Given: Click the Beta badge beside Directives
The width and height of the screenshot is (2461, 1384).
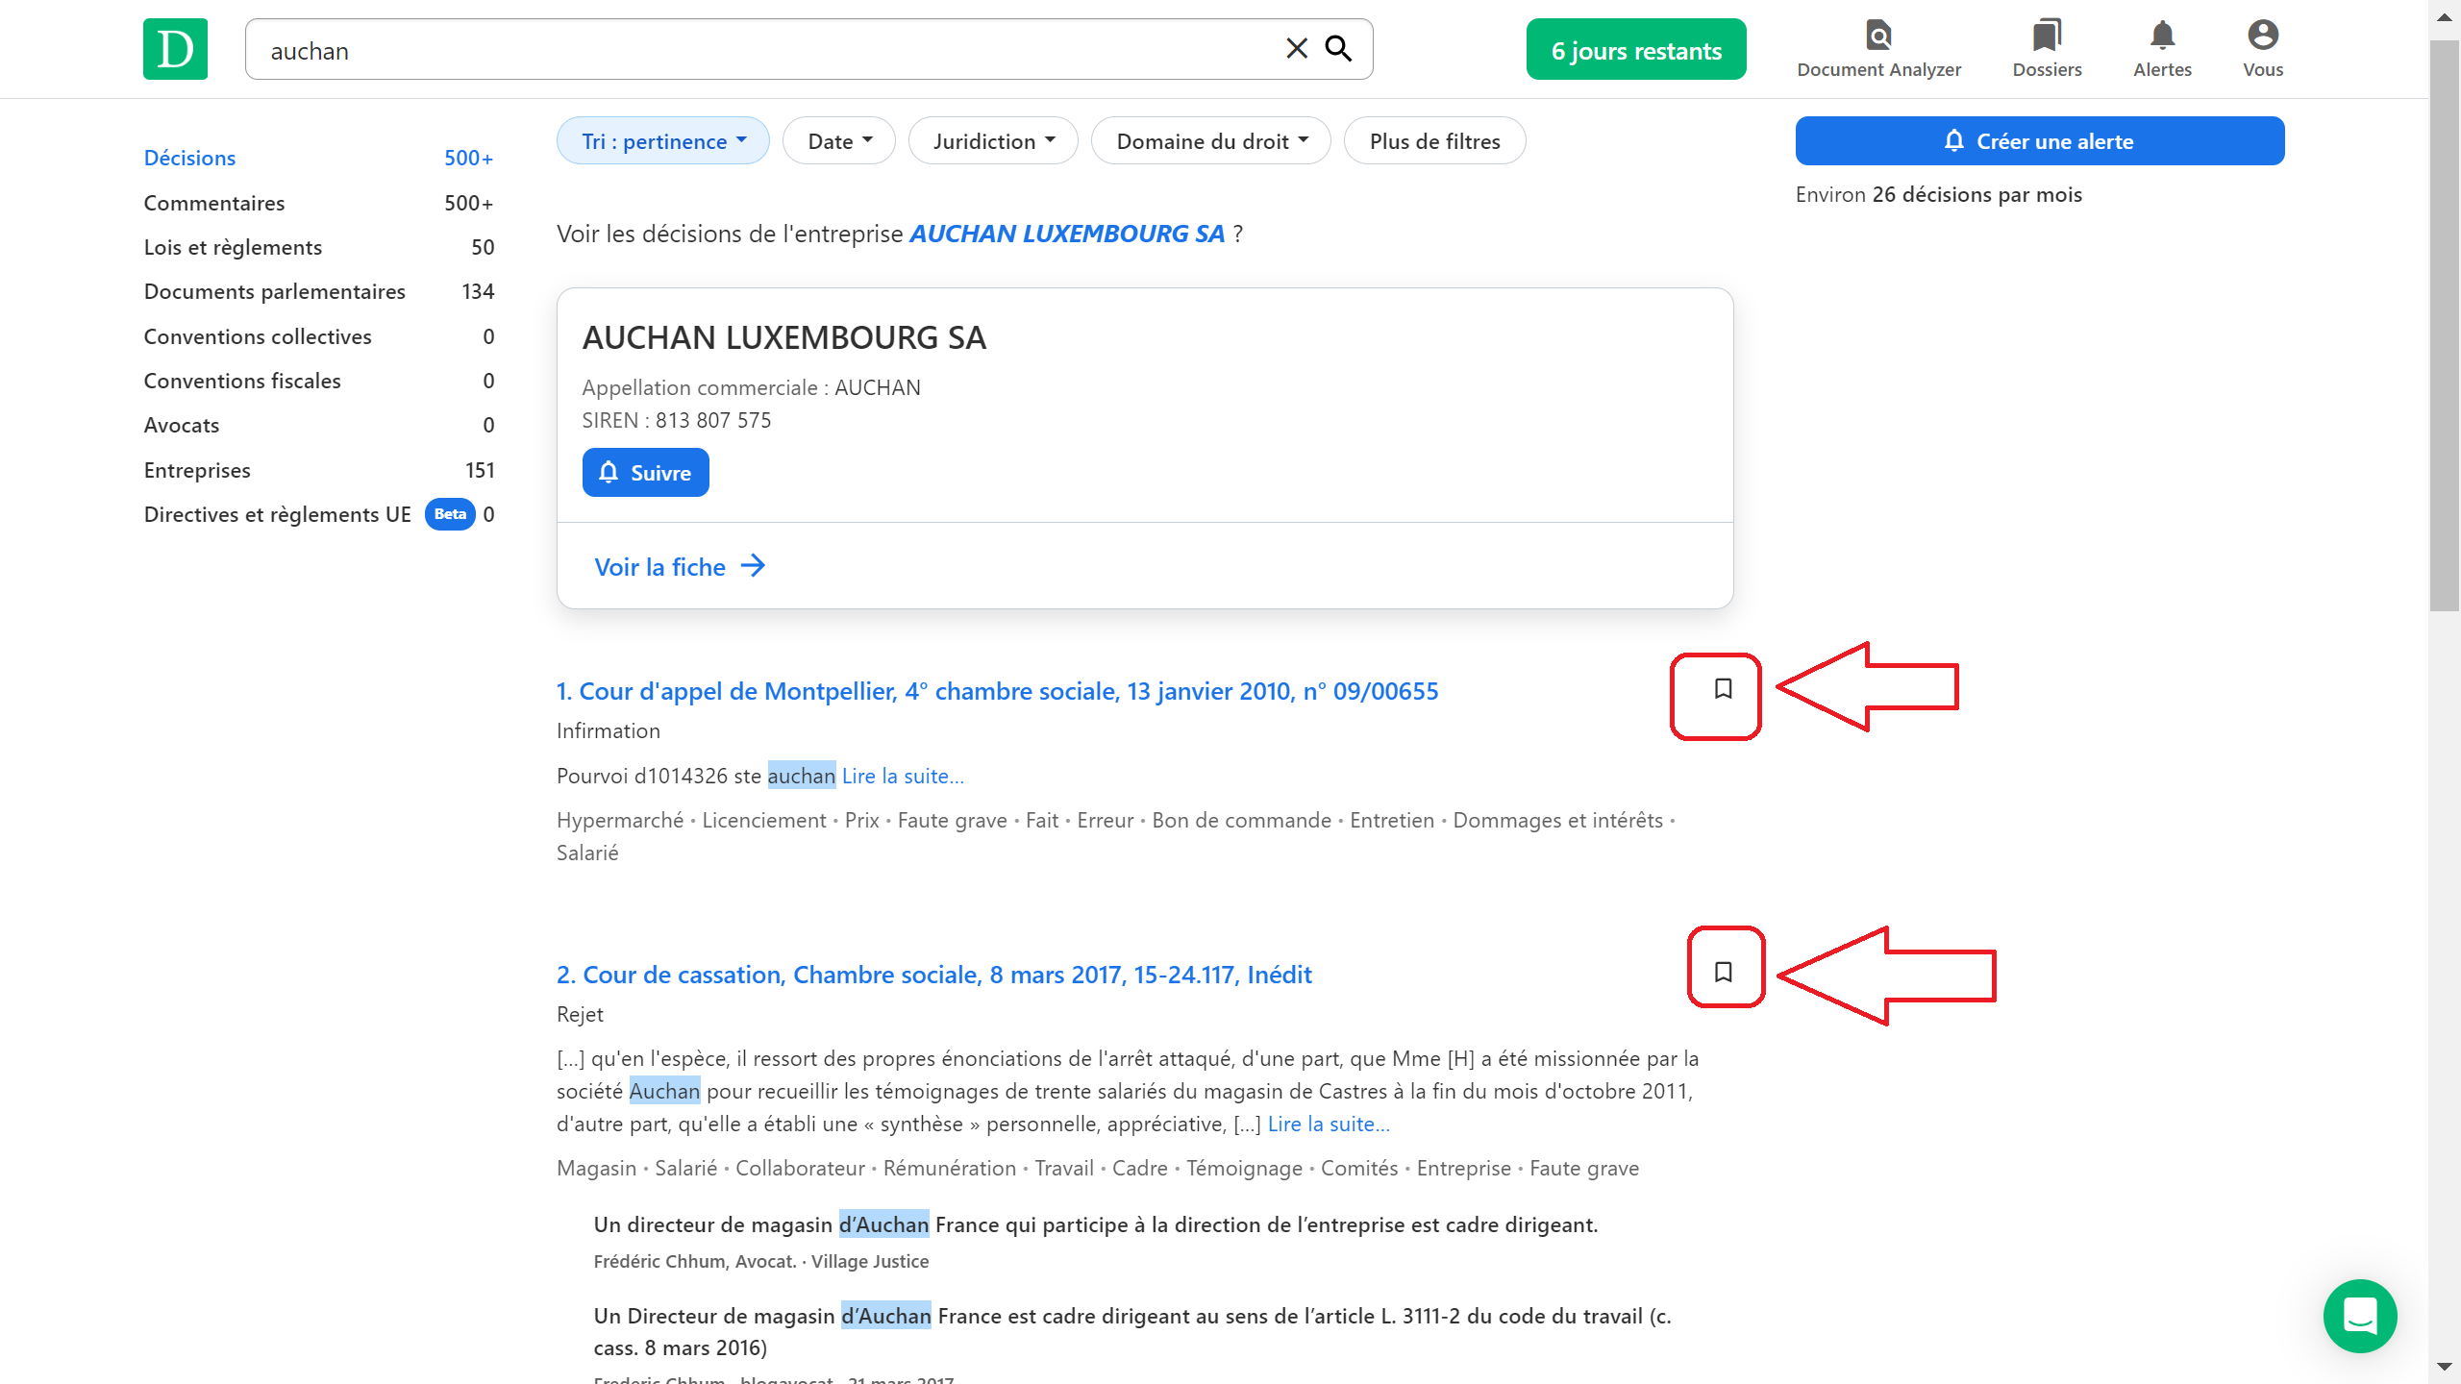Looking at the screenshot, I should [x=450, y=514].
